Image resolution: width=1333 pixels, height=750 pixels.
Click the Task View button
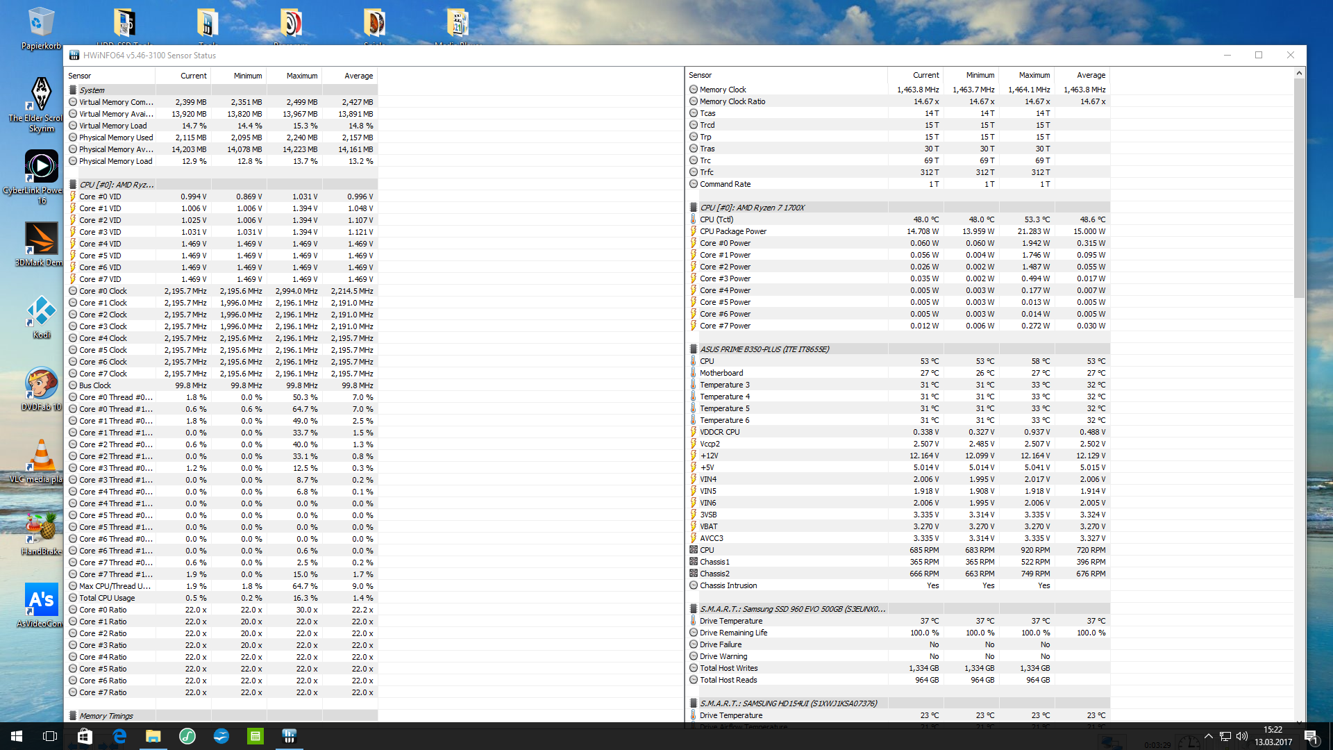point(50,736)
